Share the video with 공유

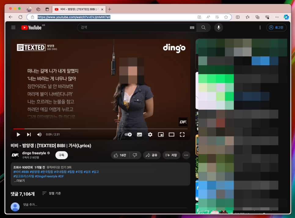pyautogui.click(x=152, y=155)
